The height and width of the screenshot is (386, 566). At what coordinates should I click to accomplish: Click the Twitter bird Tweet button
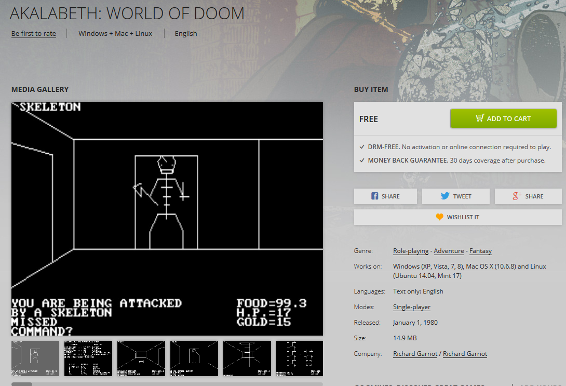click(456, 196)
